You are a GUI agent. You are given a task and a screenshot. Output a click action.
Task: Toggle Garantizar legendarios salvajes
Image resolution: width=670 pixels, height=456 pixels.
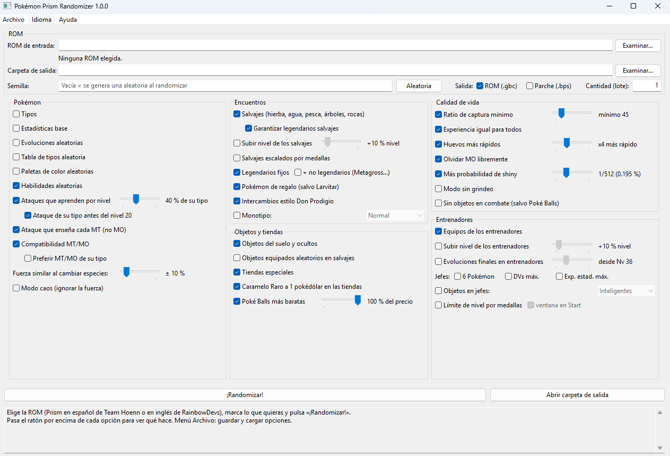[249, 128]
